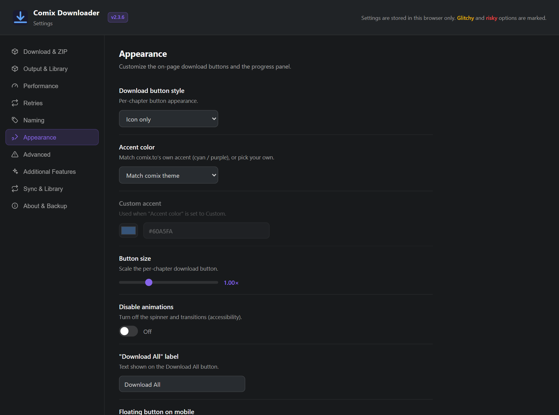Go to About & Backup
The image size is (559, 415).
point(52,206)
